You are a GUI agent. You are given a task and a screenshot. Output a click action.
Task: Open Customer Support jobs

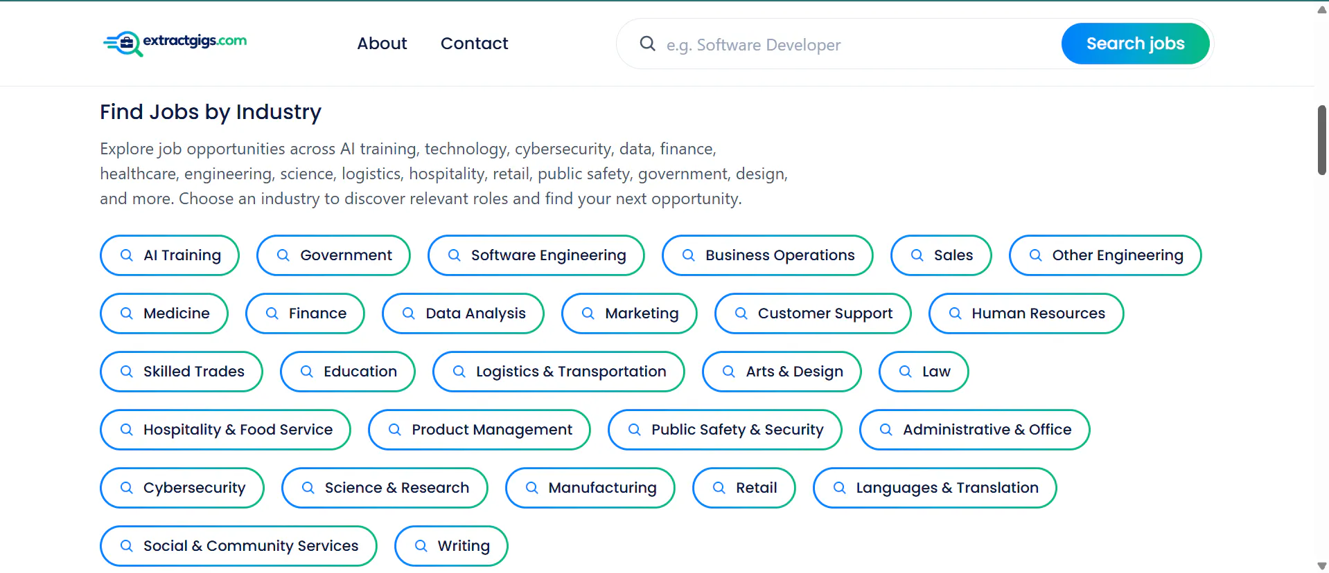(813, 313)
